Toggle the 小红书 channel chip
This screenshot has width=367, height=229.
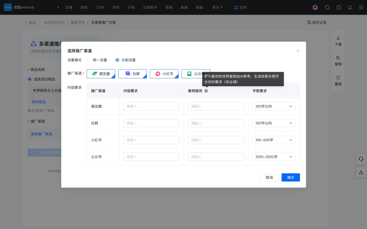164,74
